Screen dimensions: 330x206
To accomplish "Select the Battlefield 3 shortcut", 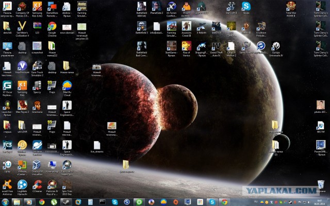I will (x=142, y=27).
